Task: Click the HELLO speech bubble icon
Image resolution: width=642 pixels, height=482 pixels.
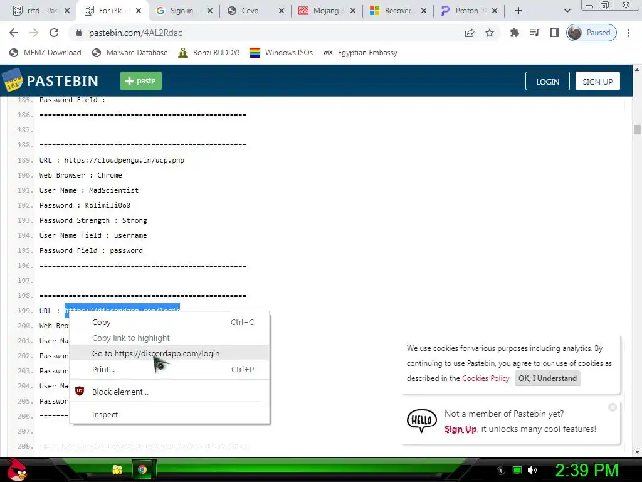Action: pyautogui.click(x=422, y=421)
